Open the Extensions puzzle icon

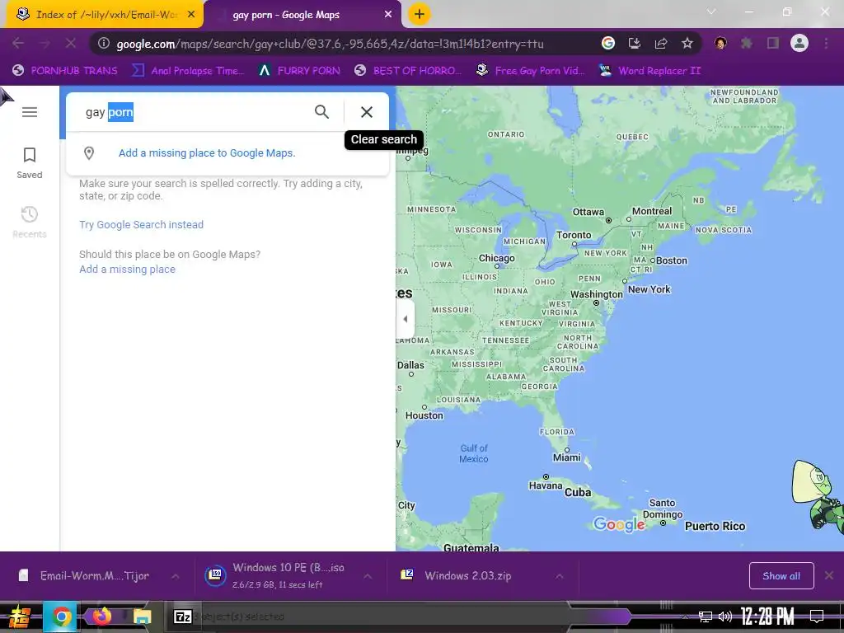[747, 43]
